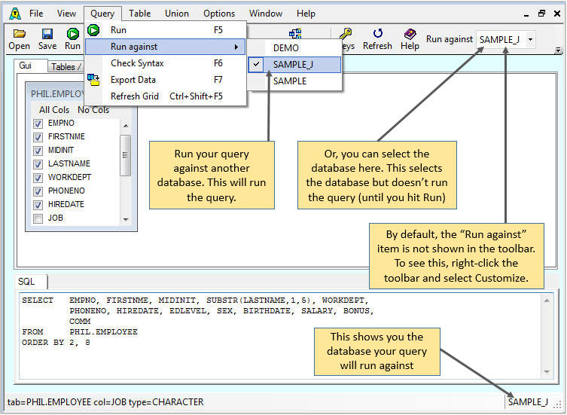Screen dimensions: 567x415
Task: Click No Cols link in table box
Action: coord(93,110)
